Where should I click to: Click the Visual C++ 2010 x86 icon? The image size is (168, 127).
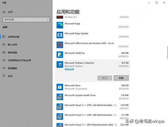pos(60,116)
